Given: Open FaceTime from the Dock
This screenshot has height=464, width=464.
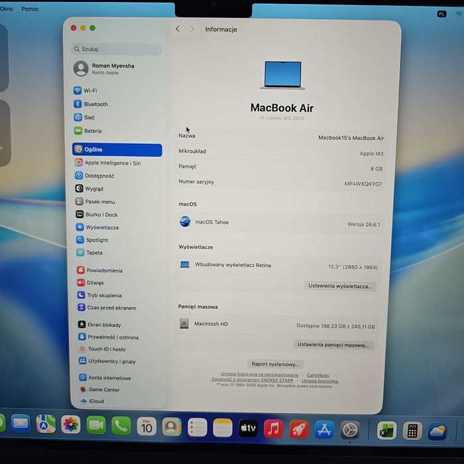Looking at the screenshot, I should (96, 425).
